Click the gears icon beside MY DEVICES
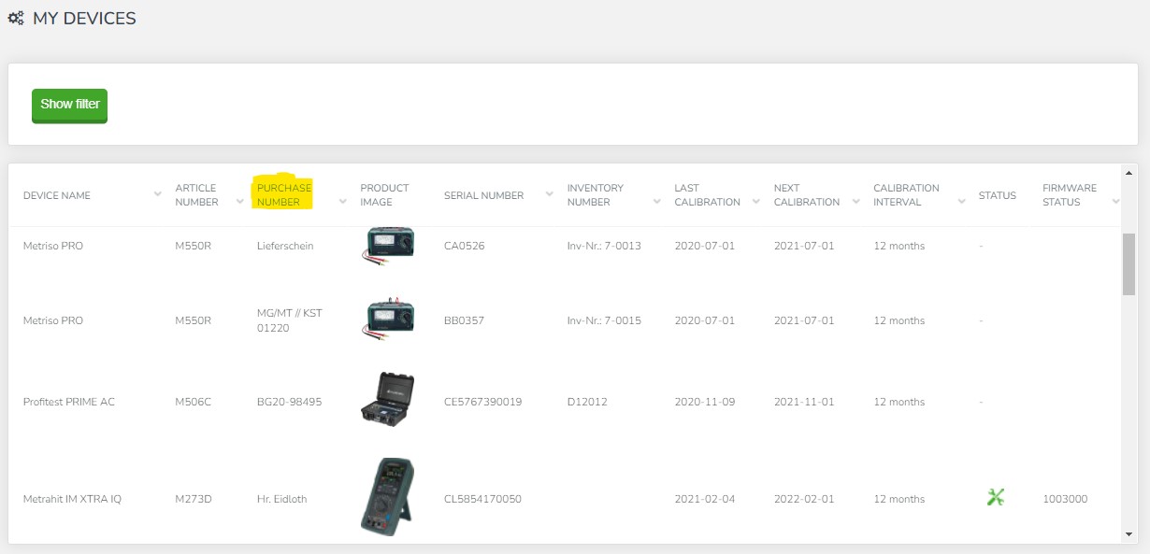The height and width of the screenshot is (554, 1150). [x=16, y=19]
